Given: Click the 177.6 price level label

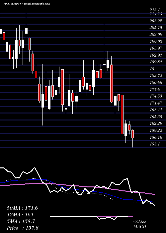Looking at the screenshot, I should (x=155, y=90).
